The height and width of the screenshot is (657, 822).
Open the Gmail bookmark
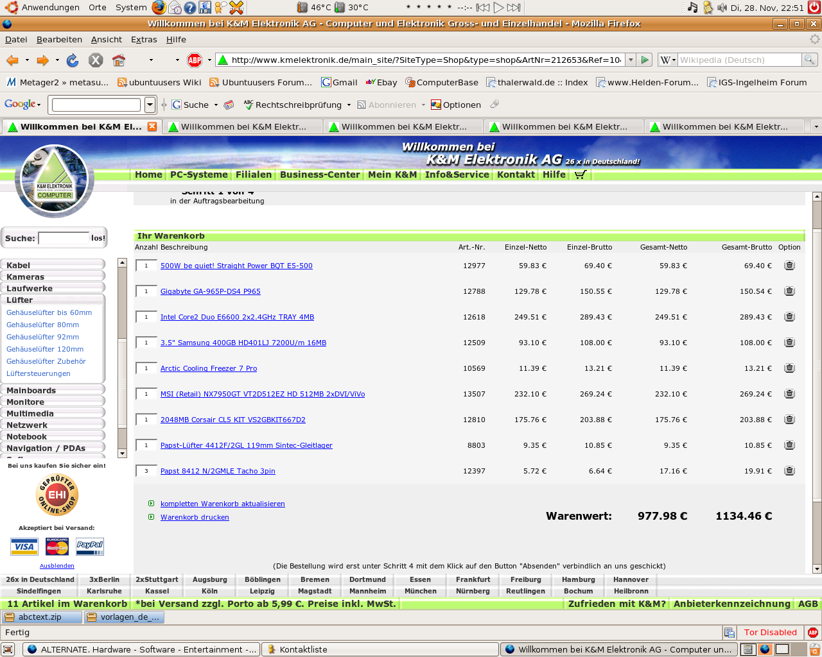click(339, 82)
